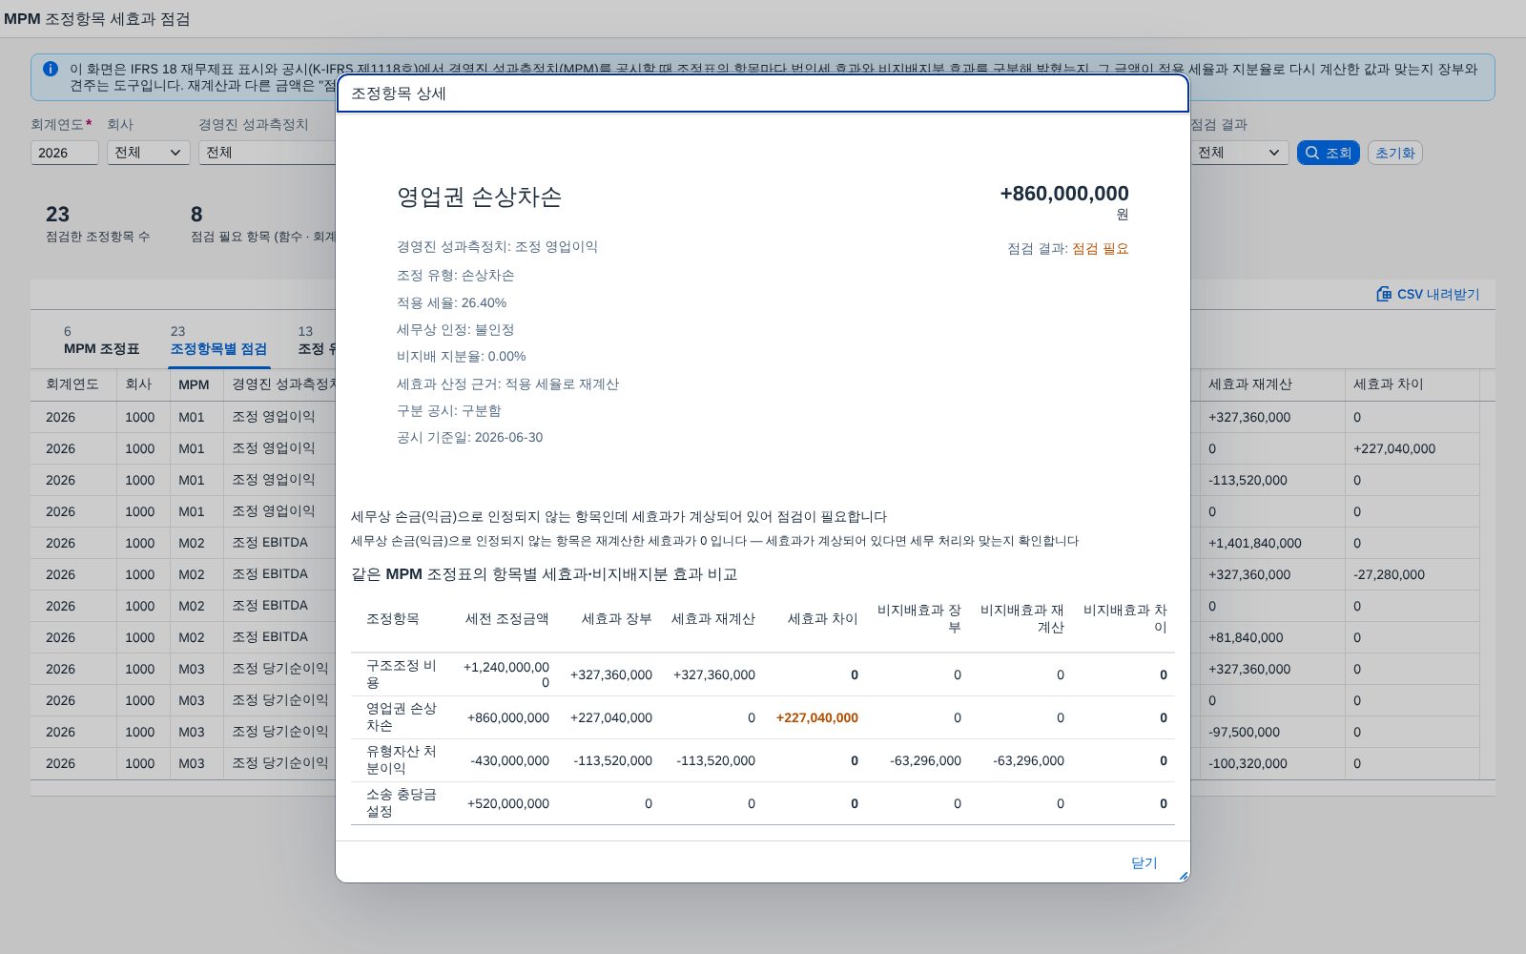This screenshot has height=954, width=1526.
Task: Select the 소송 충당금 설정 row in dialog
Action: tap(762, 803)
